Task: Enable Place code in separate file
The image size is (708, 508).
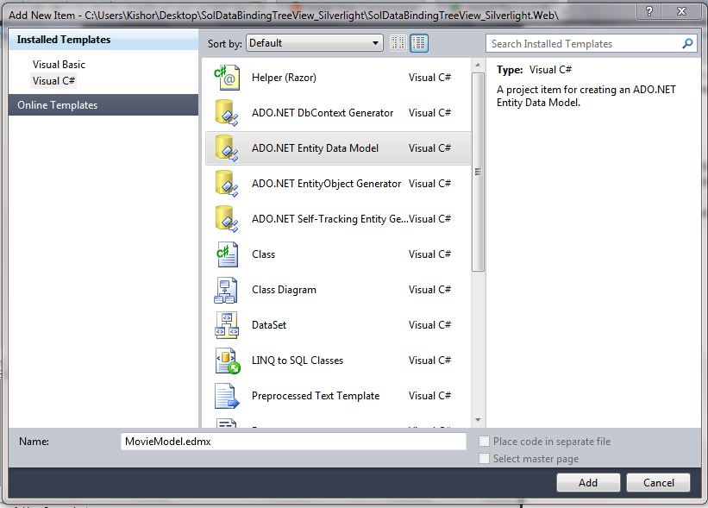Action: [x=484, y=442]
